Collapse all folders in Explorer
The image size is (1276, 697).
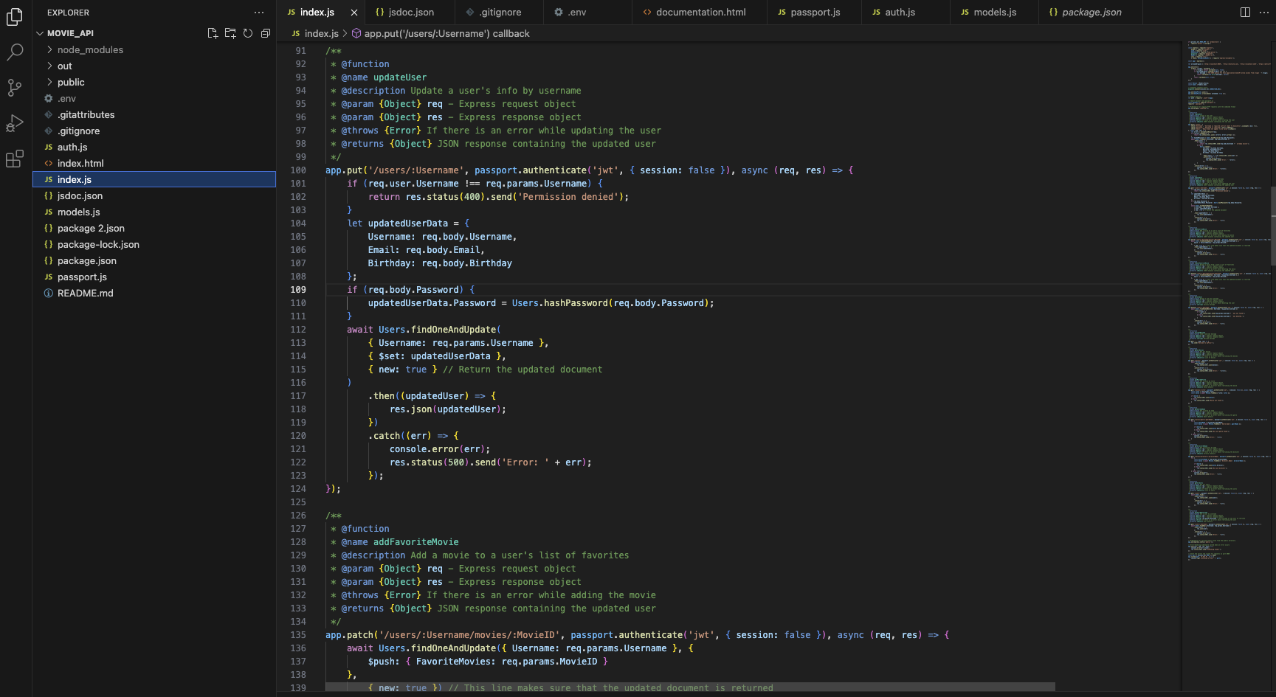266,33
